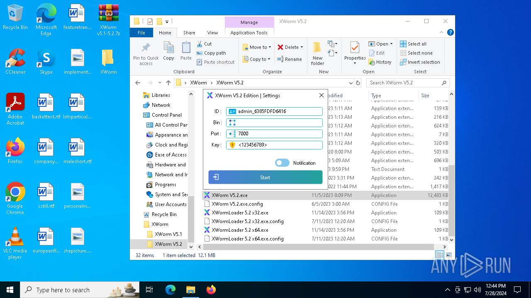Open the Move to dropdown

257,47
